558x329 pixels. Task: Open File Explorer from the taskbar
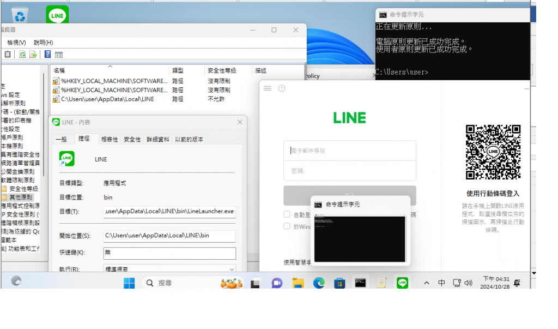pos(298,283)
